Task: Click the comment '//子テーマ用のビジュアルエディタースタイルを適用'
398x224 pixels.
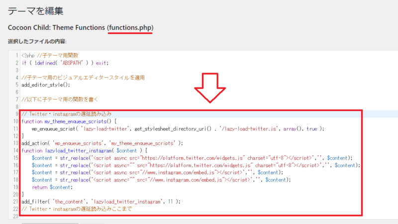Action: 83,78
